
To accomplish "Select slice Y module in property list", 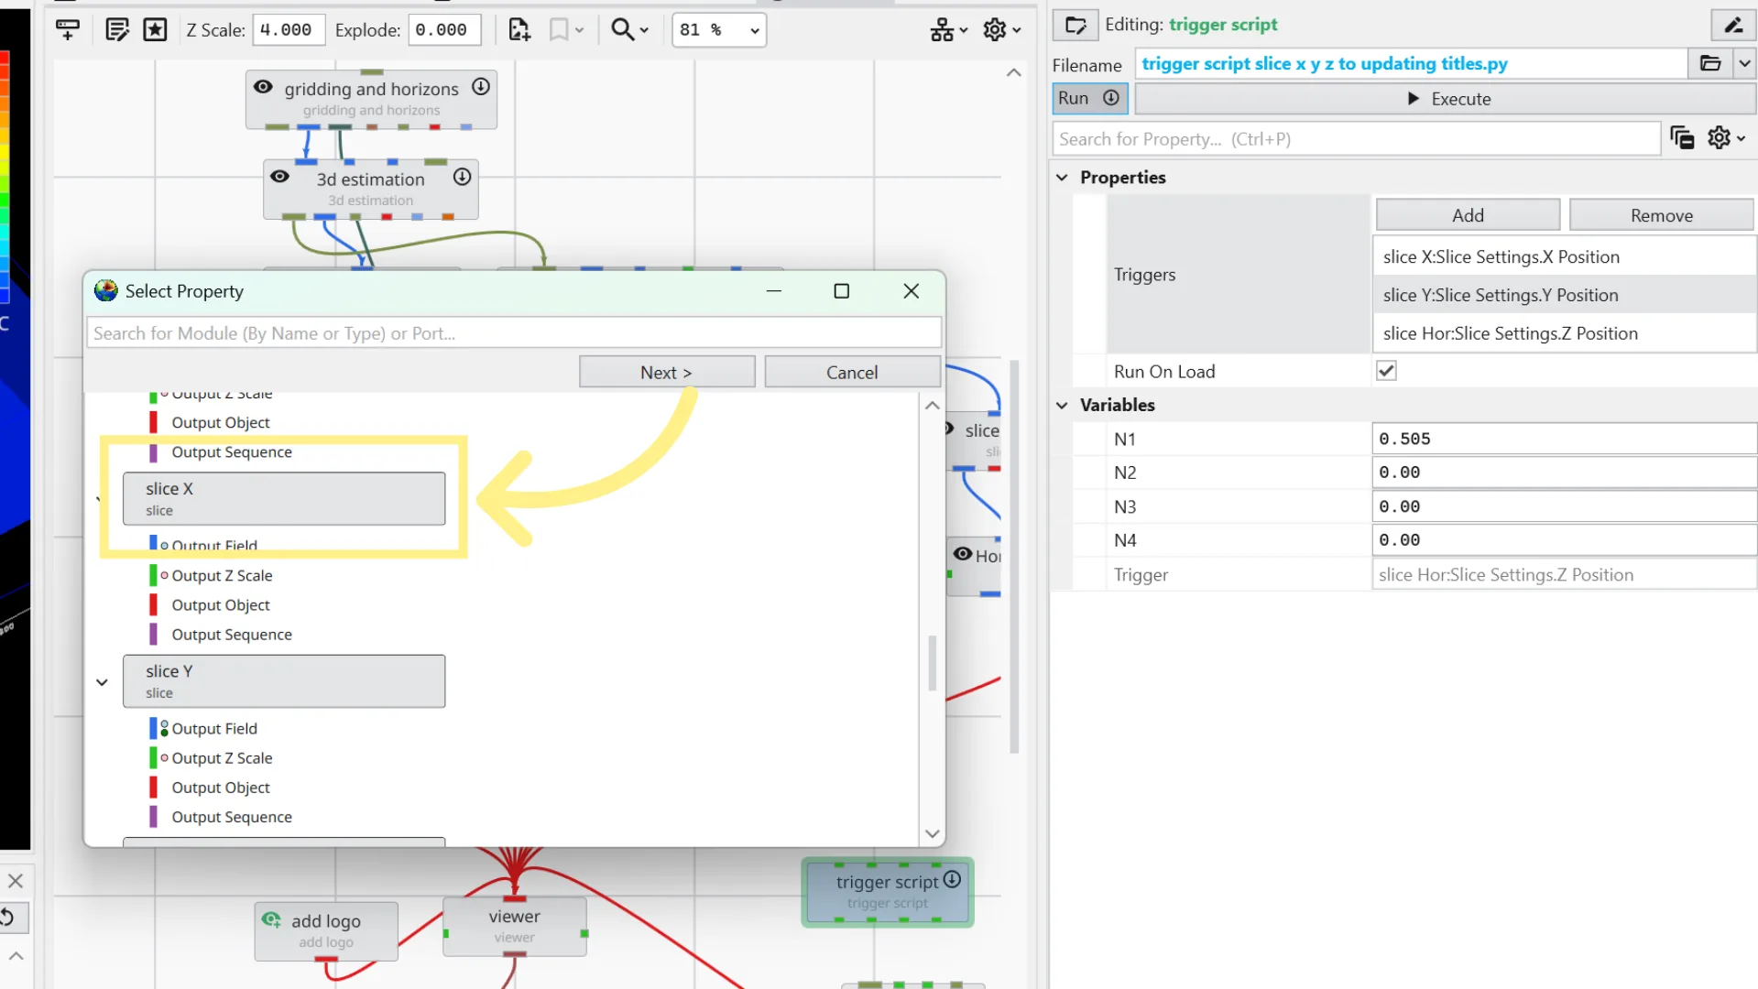I will point(284,680).
